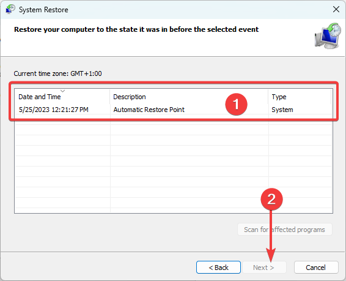Click the Type column header
The width and height of the screenshot is (346, 281).
point(300,97)
